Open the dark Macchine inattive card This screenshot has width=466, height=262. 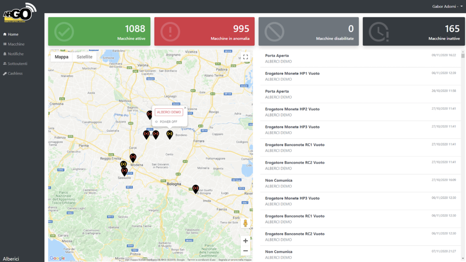pos(414,31)
